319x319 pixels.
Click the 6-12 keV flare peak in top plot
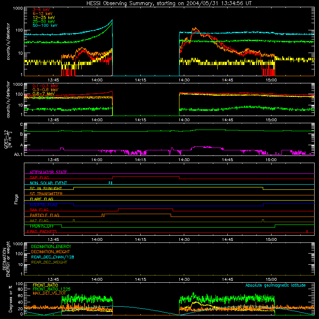pos(195,28)
